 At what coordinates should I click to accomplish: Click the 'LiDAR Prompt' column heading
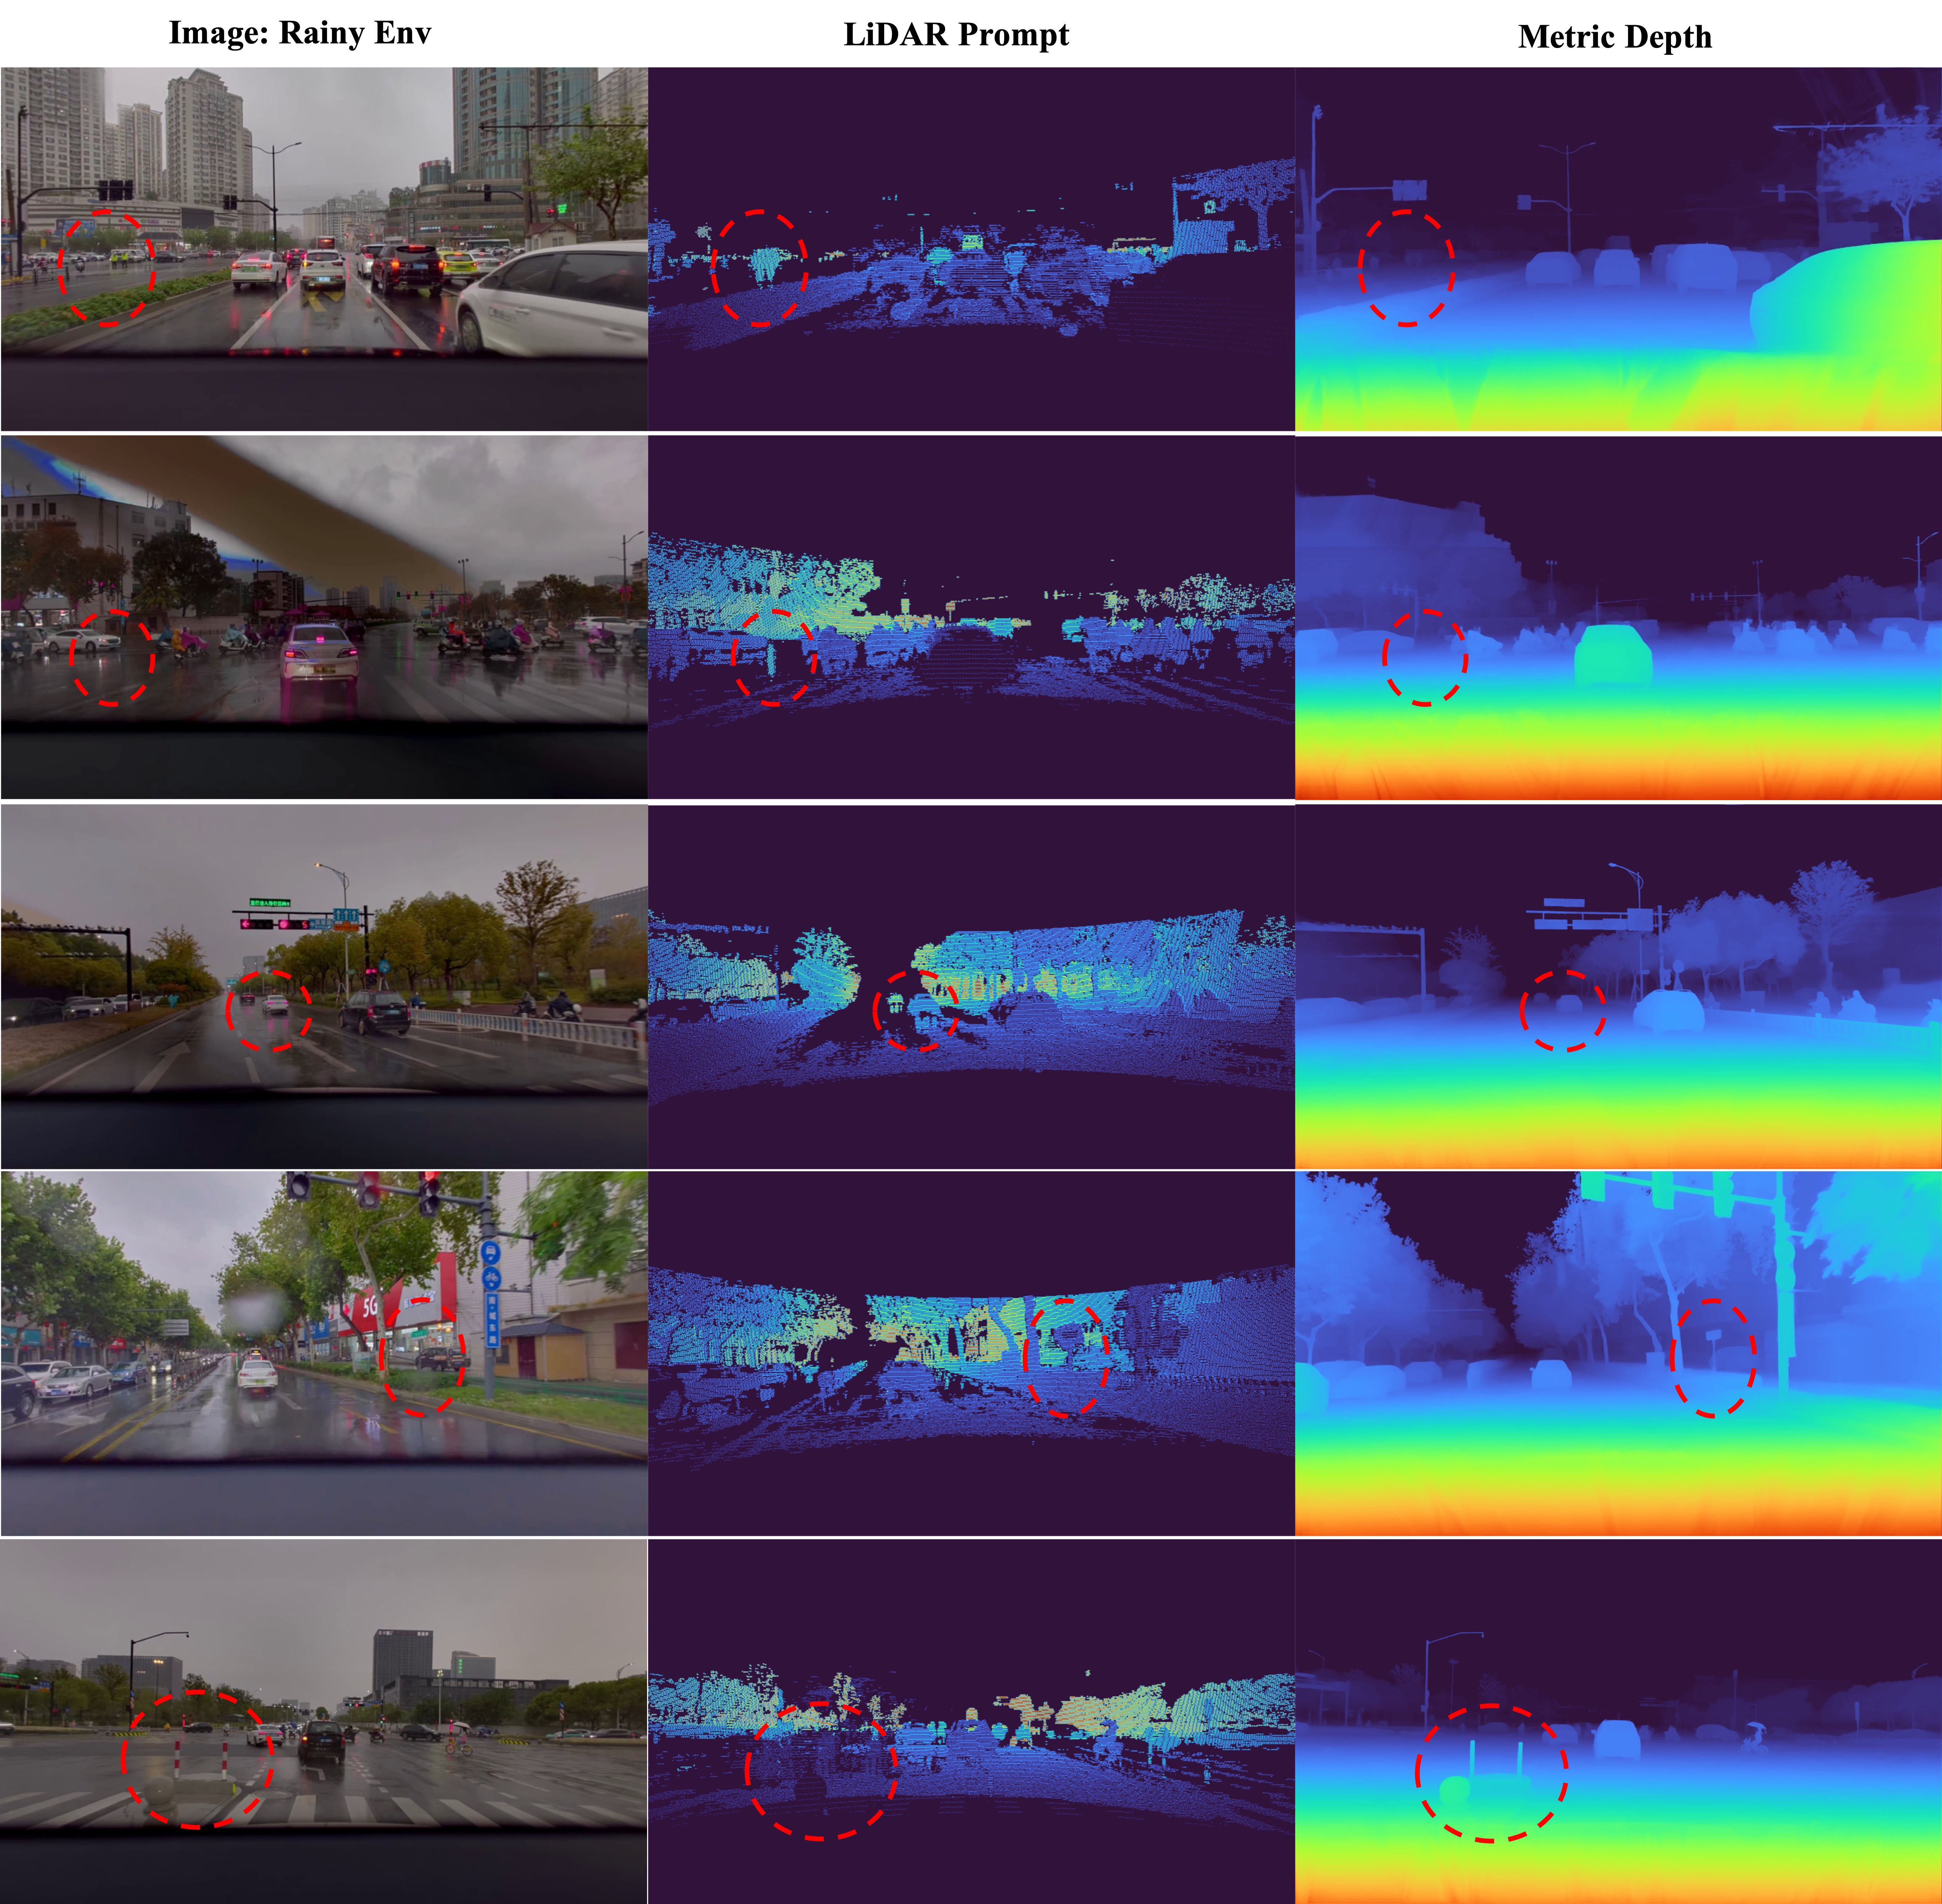[x=956, y=35]
